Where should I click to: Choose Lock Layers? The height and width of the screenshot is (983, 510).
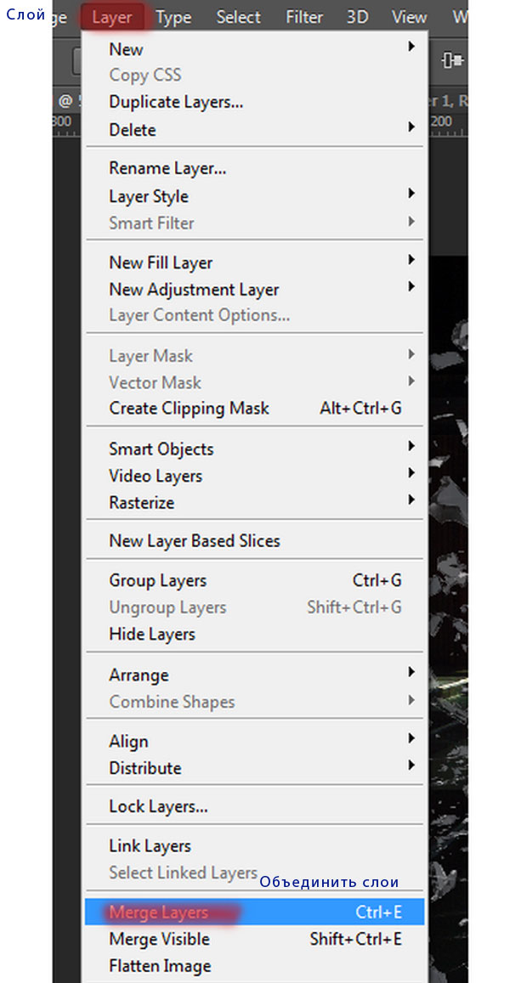[255, 807]
